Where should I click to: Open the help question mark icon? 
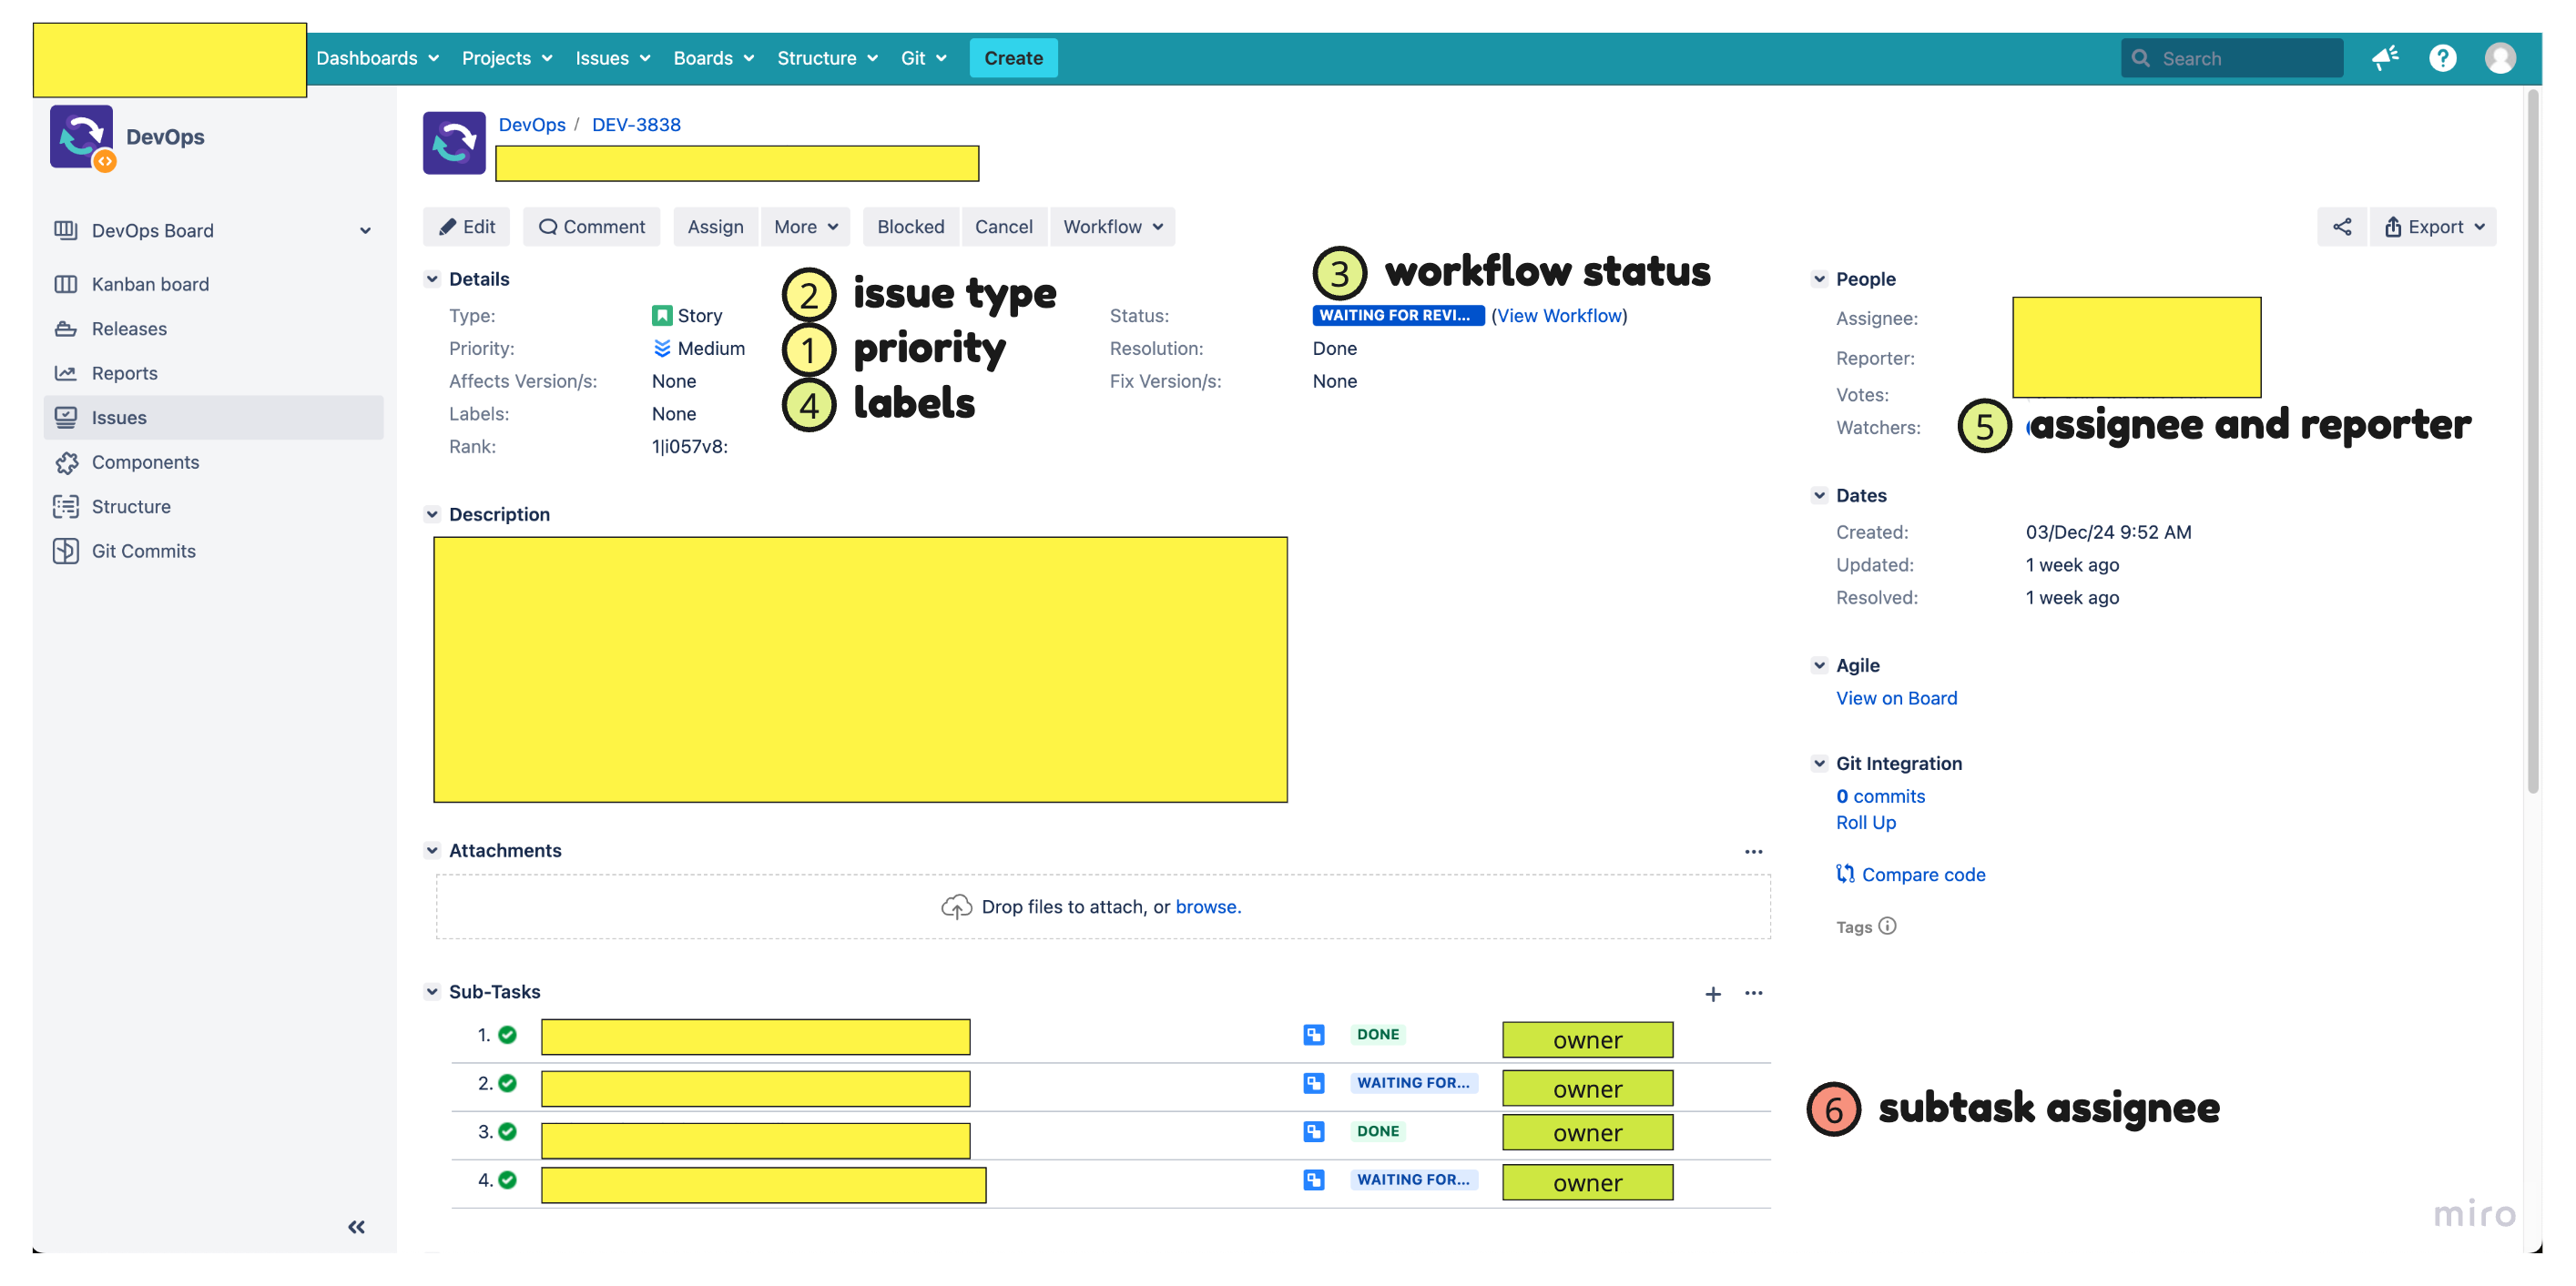click(x=2442, y=58)
